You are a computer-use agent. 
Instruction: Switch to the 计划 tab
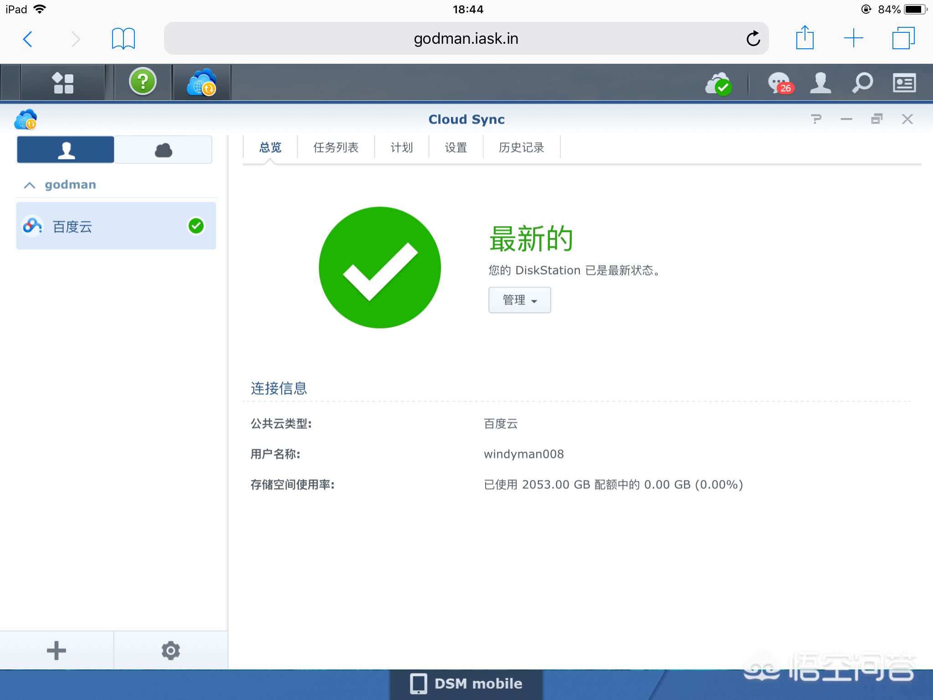(x=401, y=147)
